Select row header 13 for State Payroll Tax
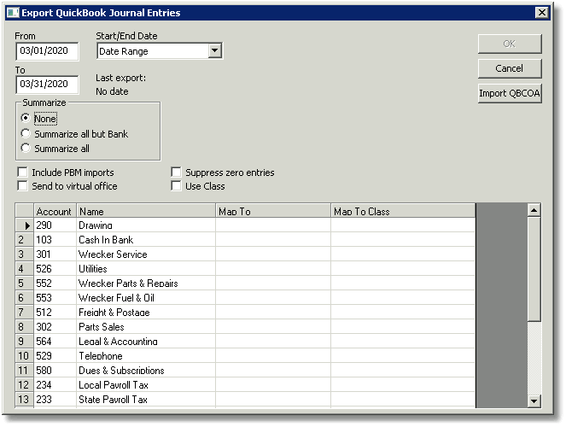 point(25,399)
